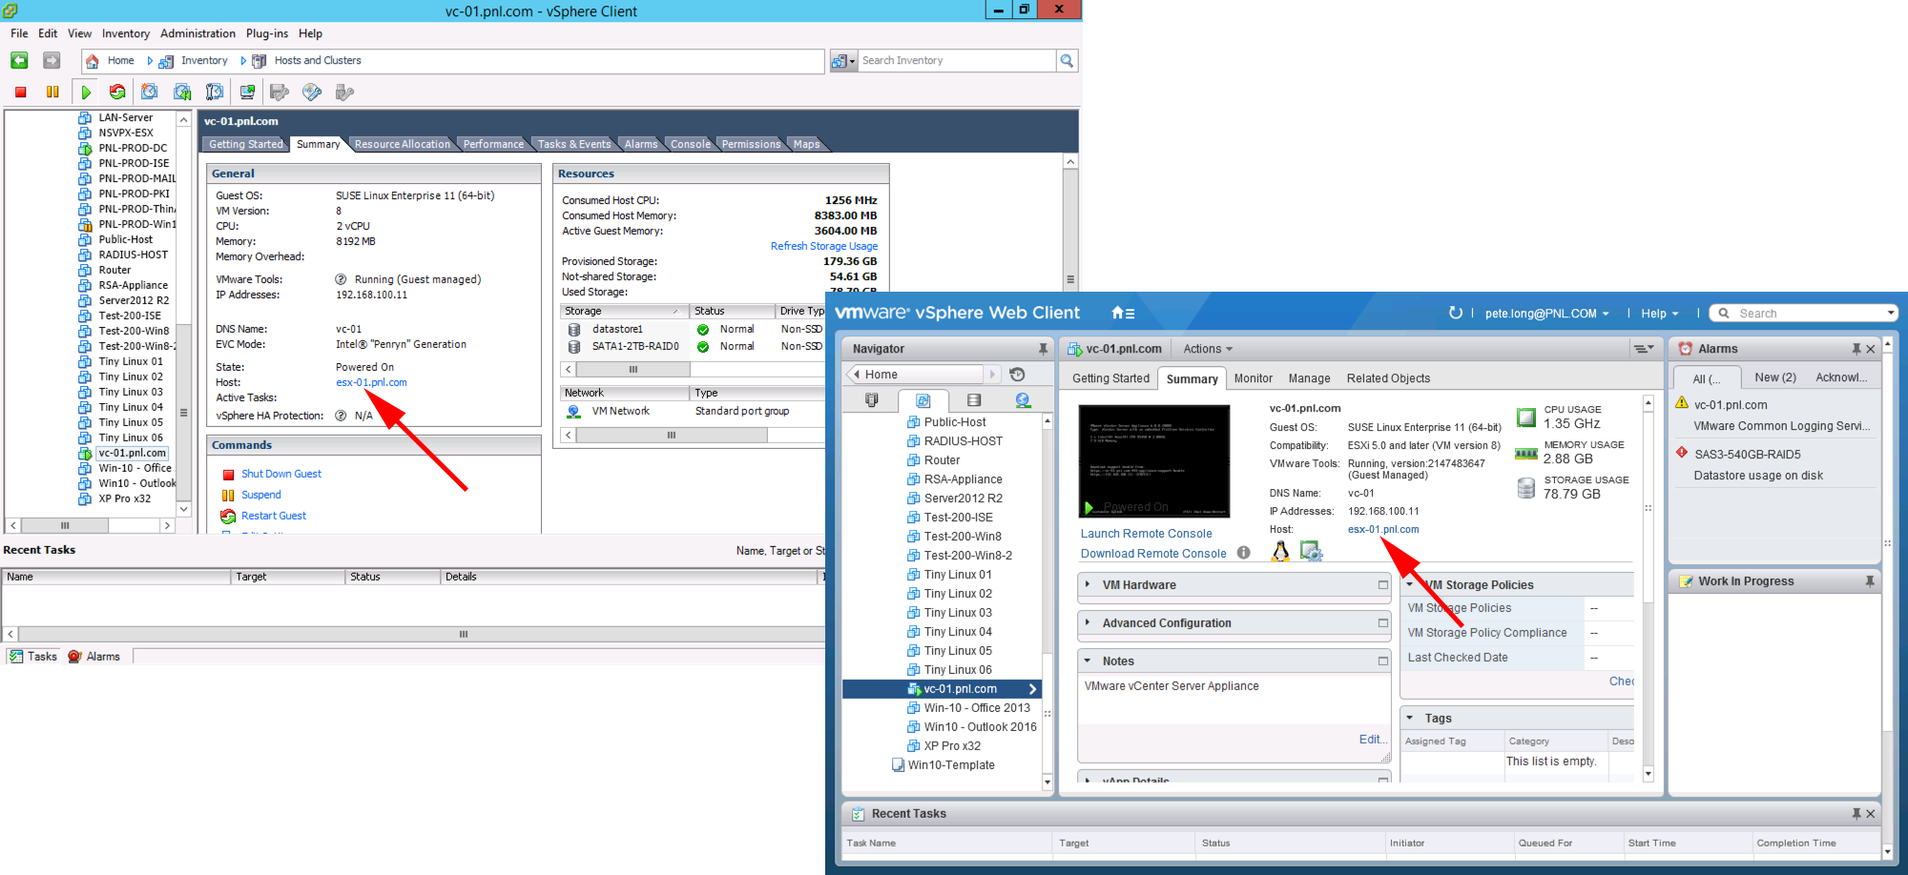Click the Web Client refresh icon
1908x875 pixels.
[1455, 313]
